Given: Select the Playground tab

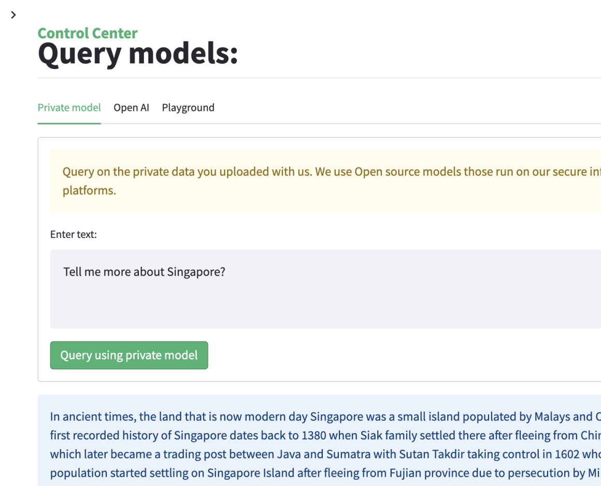Looking at the screenshot, I should coord(188,108).
